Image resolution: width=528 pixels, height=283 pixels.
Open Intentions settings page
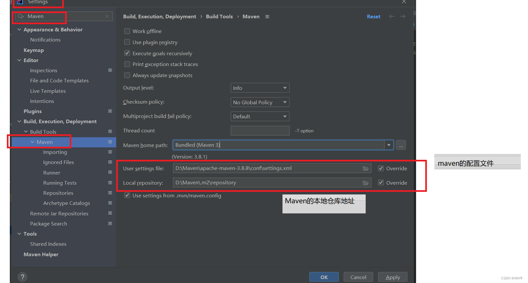pyautogui.click(x=42, y=101)
